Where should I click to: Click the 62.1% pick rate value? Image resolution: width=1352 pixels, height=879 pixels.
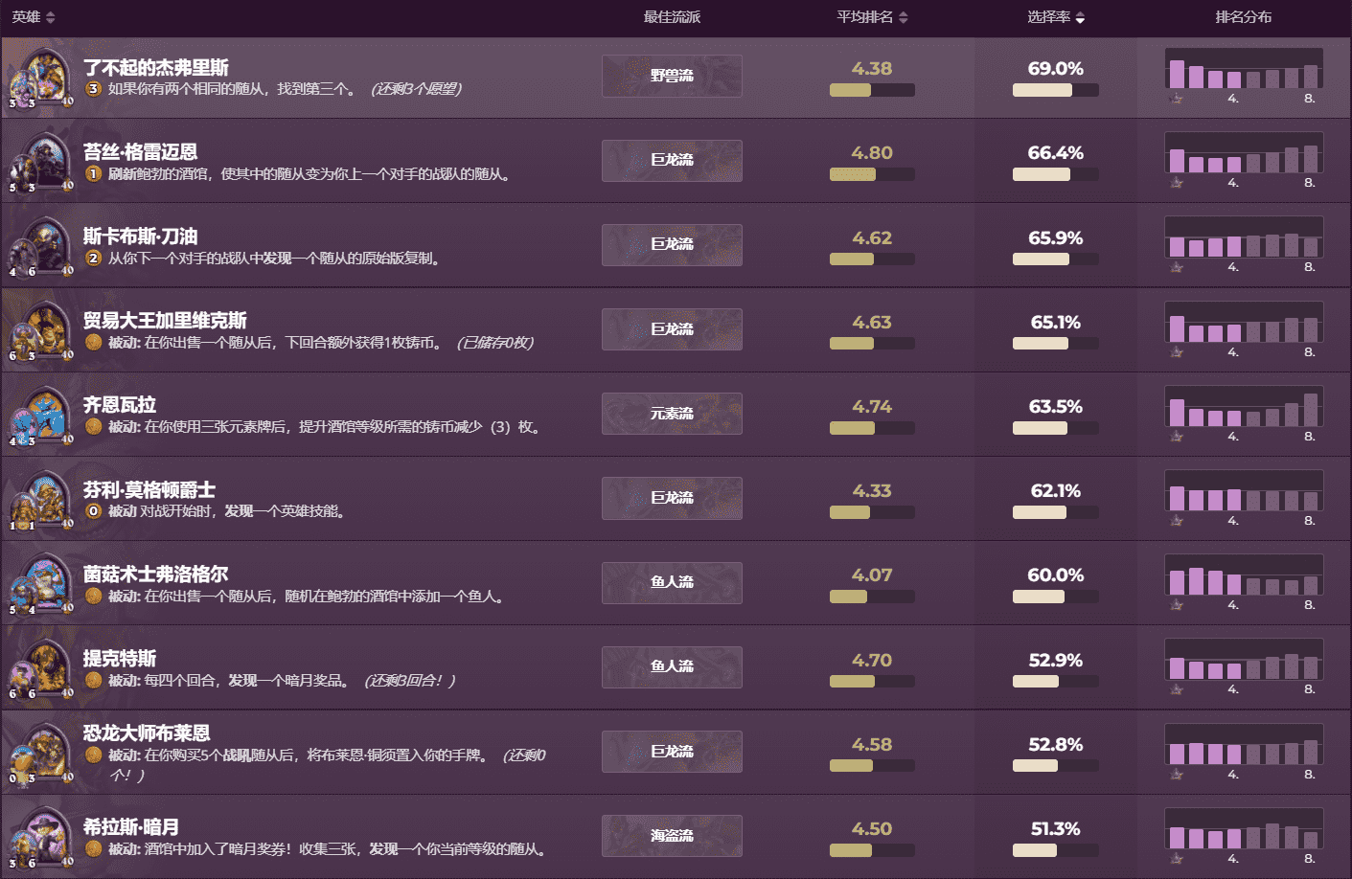click(1056, 491)
